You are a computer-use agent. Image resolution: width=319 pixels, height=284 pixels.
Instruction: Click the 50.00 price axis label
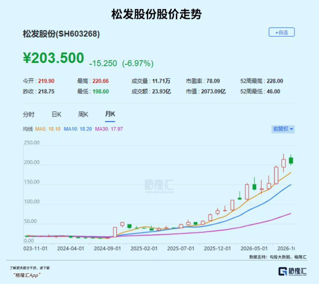coord(30,221)
